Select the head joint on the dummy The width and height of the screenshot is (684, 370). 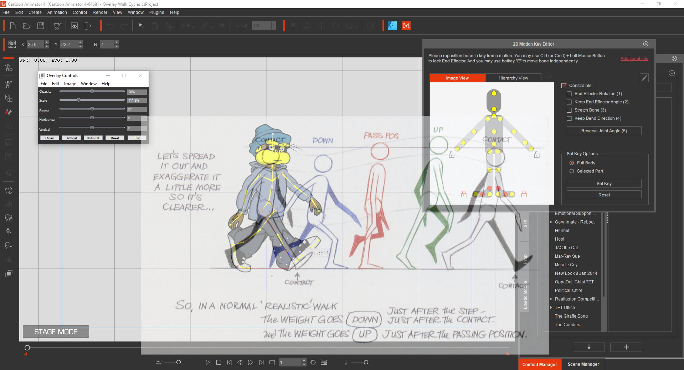(494, 93)
